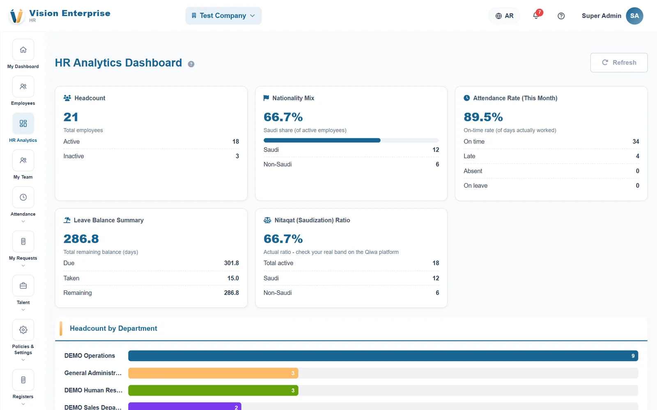Click the Refresh button
The width and height of the screenshot is (657, 410).
pyautogui.click(x=619, y=63)
